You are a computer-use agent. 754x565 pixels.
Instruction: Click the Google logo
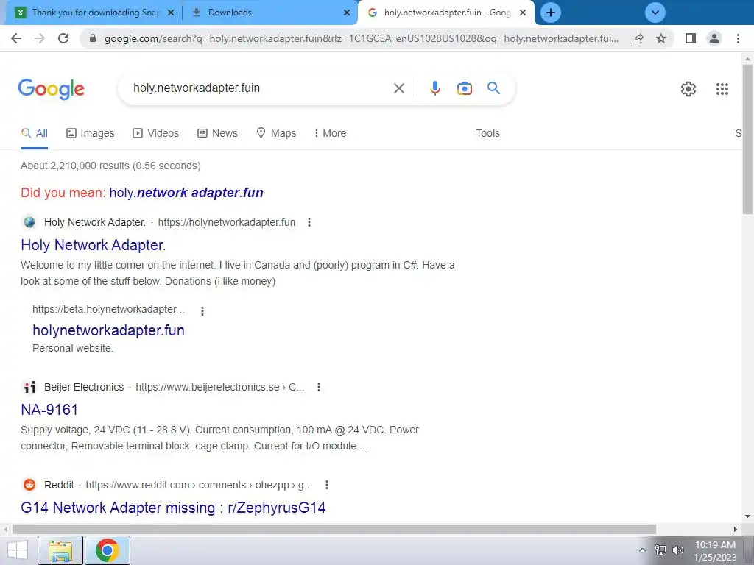point(52,89)
